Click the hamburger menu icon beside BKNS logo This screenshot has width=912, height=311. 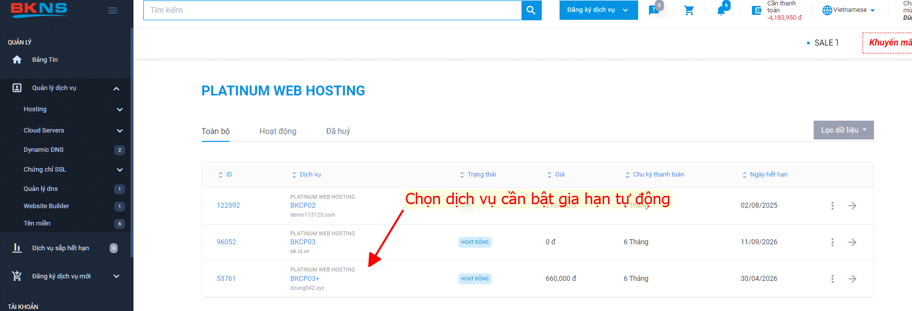[x=113, y=10]
